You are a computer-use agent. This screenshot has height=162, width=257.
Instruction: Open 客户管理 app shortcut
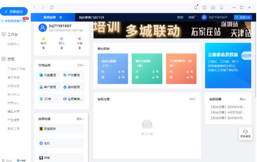click(x=50, y=87)
